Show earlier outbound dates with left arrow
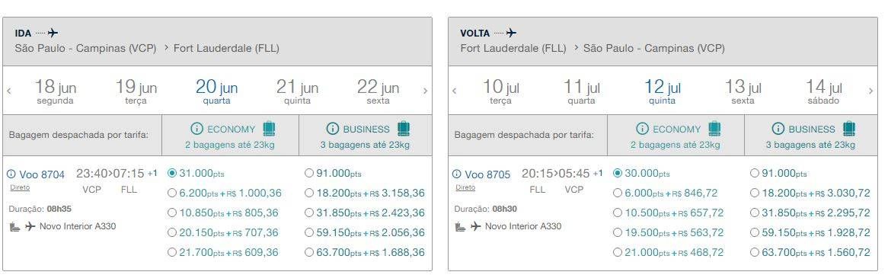The image size is (888, 275). [9, 91]
